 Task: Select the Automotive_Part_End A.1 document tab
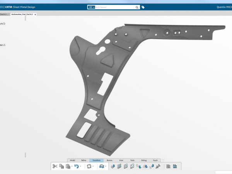22,14
